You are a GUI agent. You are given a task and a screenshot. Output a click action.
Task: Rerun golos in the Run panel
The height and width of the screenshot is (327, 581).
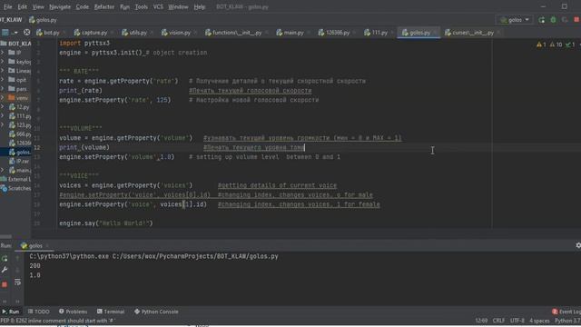pyautogui.click(x=5, y=258)
